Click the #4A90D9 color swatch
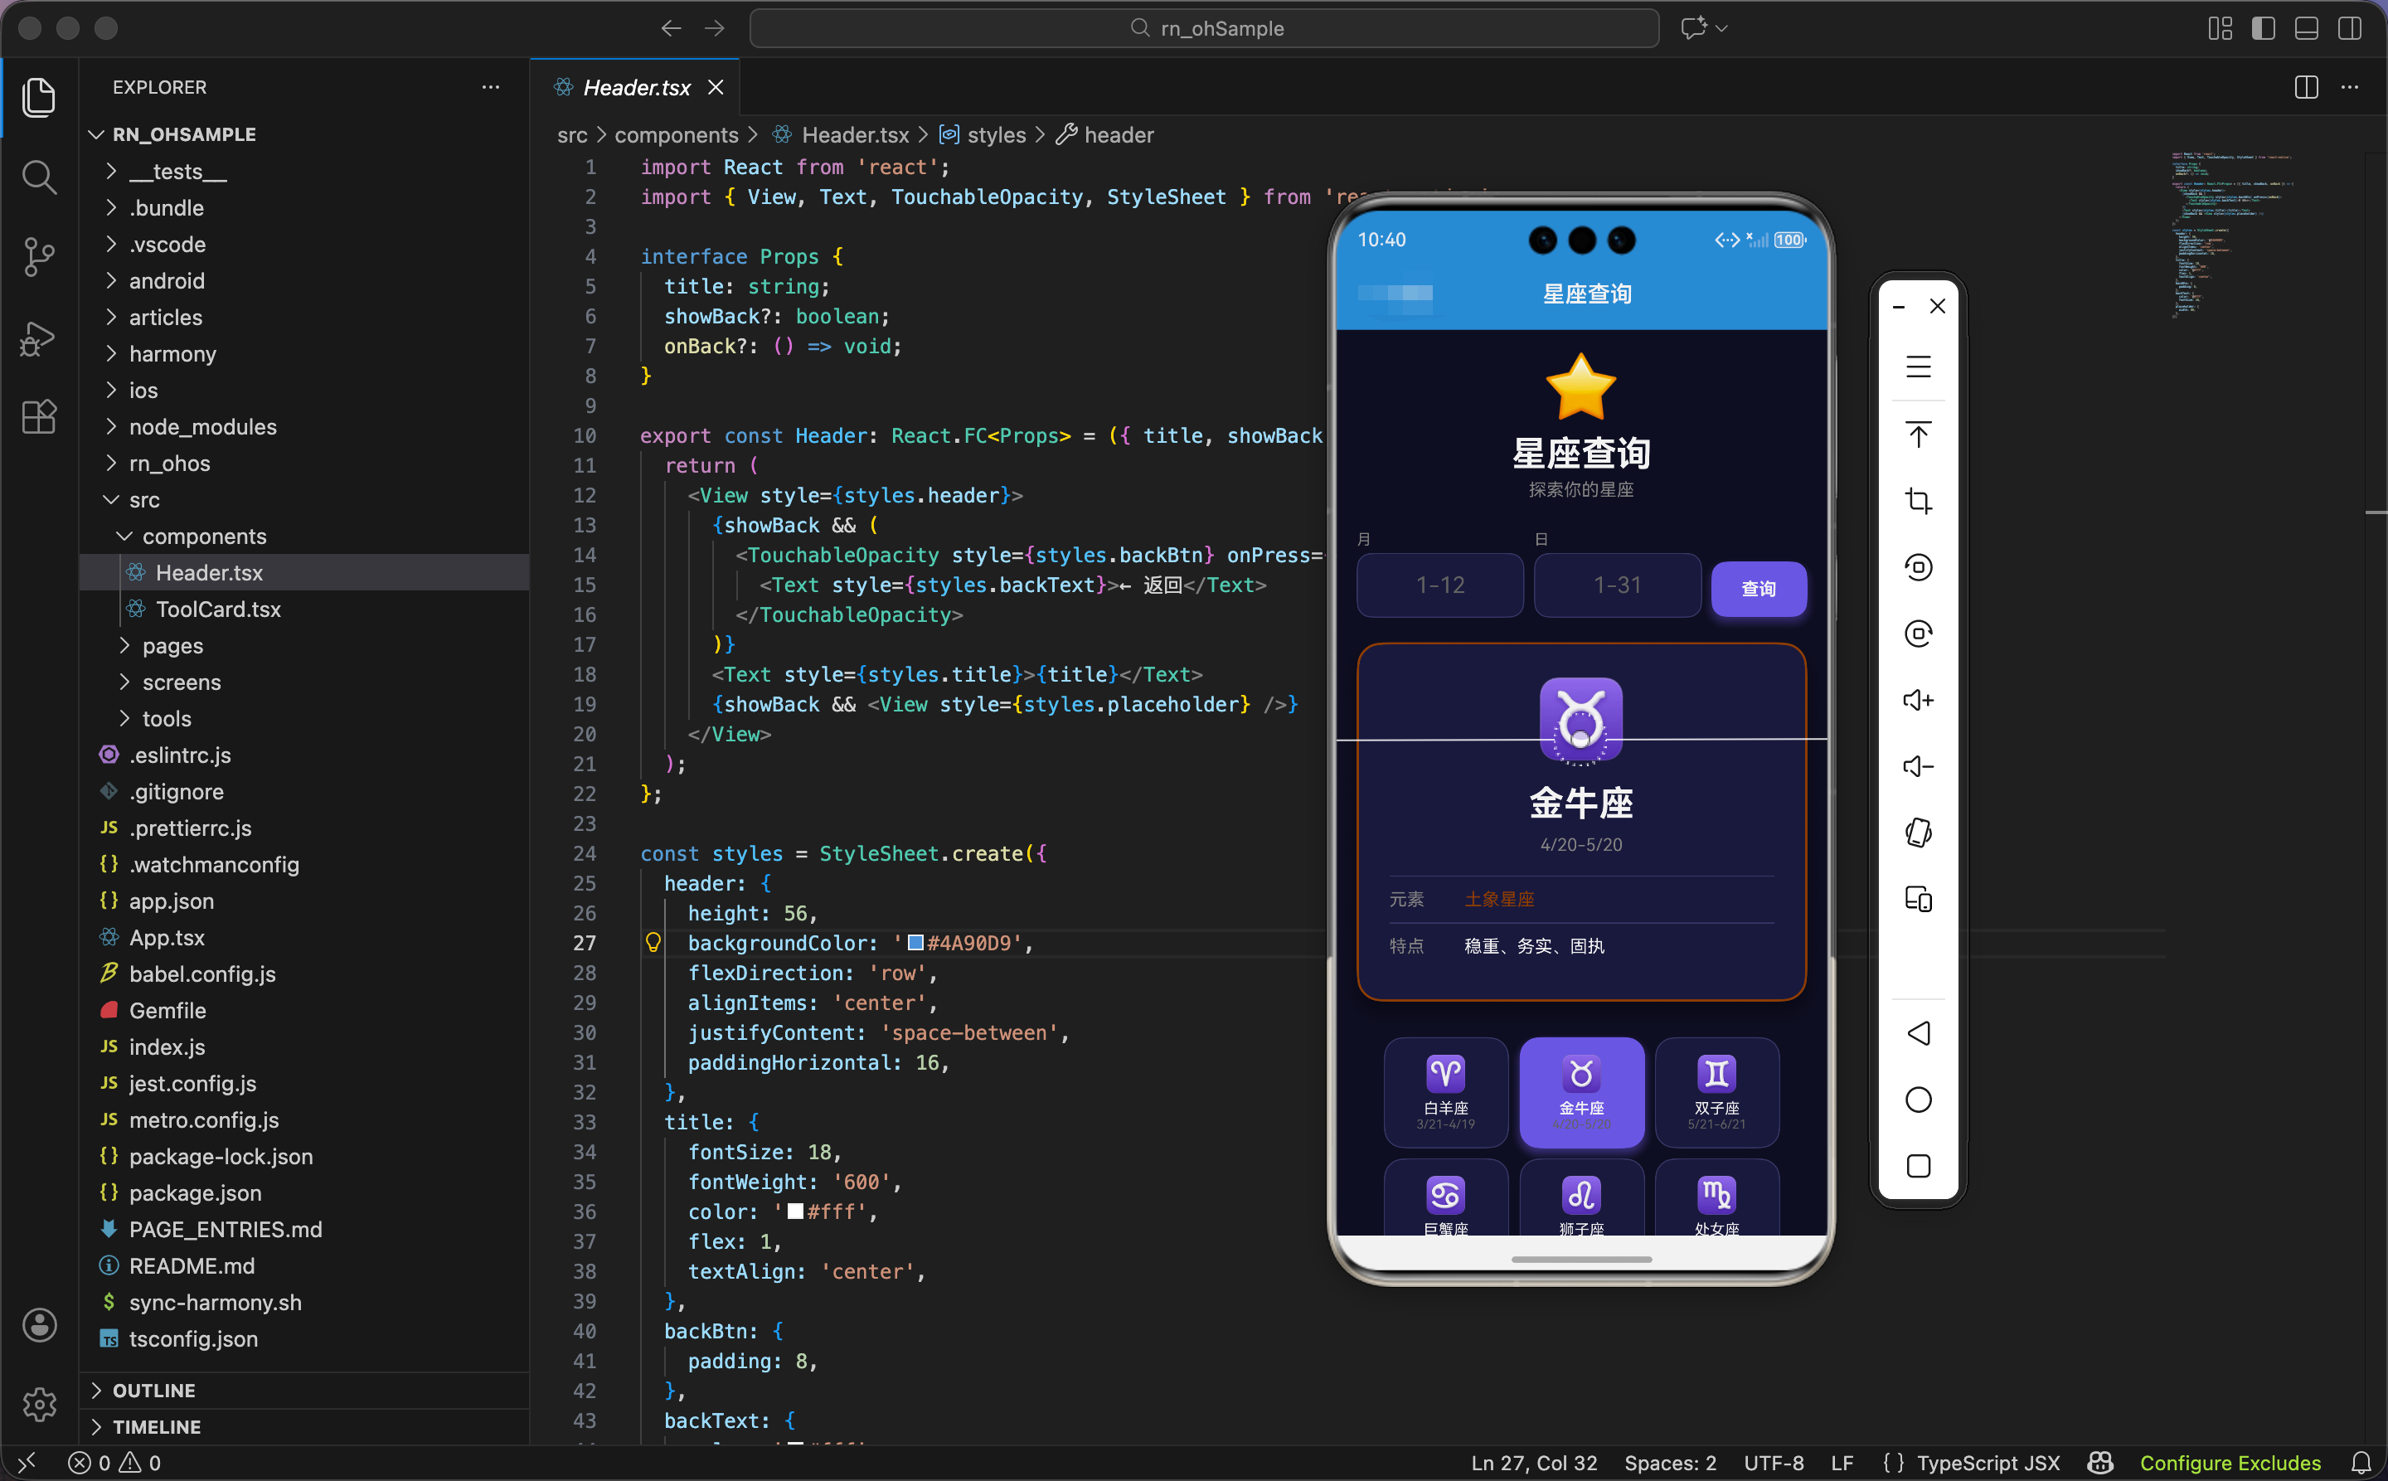The image size is (2388, 1481). point(916,942)
